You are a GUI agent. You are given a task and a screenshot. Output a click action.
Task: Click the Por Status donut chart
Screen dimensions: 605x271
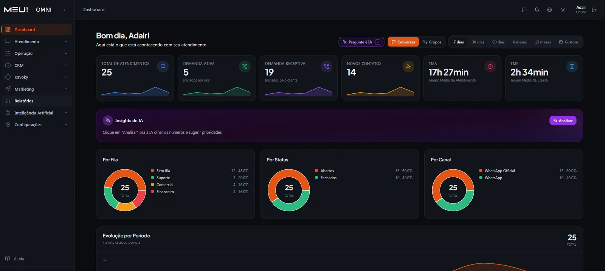point(289,190)
